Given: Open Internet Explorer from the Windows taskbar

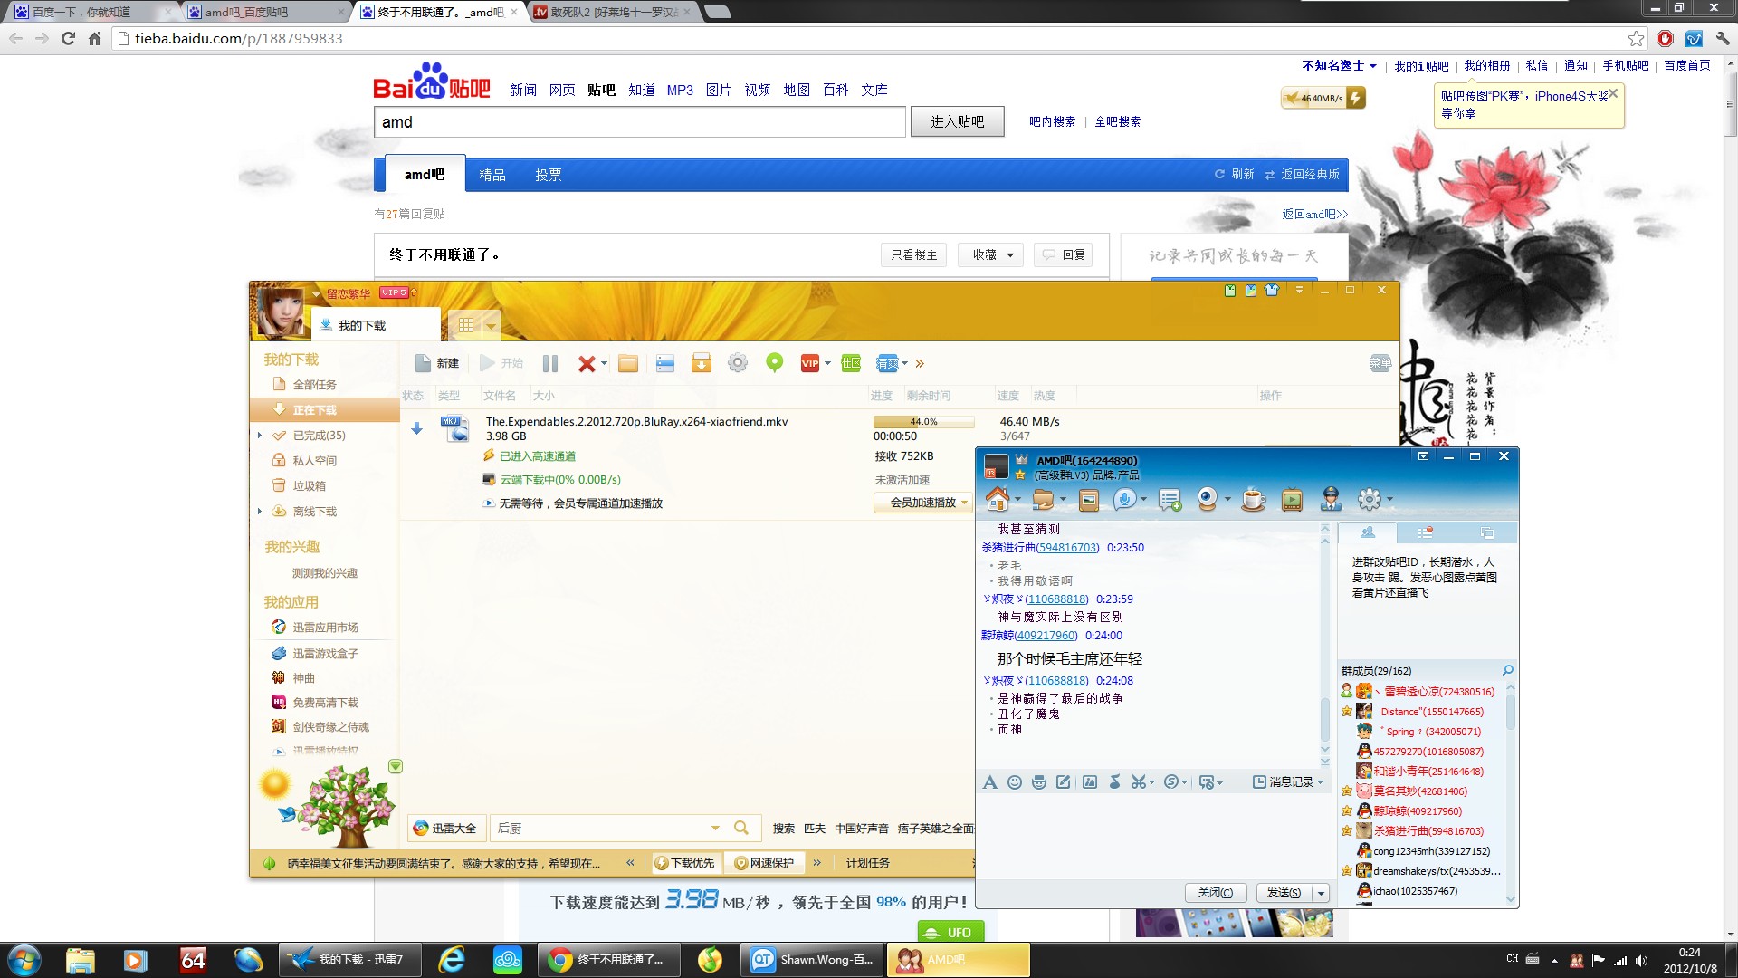Looking at the screenshot, I should pos(451,960).
